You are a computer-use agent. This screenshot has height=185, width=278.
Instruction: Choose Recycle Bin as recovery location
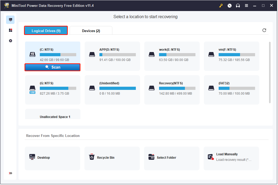[112, 158]
